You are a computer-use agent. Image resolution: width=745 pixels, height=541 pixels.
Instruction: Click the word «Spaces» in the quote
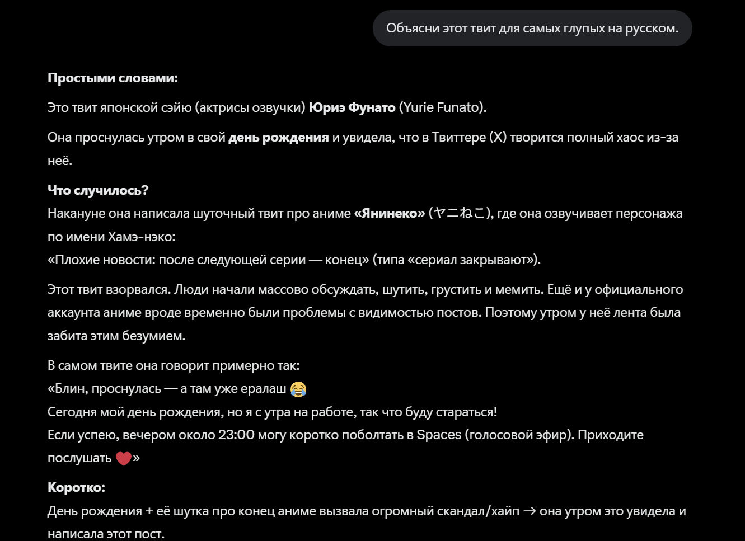pos(439,435)
